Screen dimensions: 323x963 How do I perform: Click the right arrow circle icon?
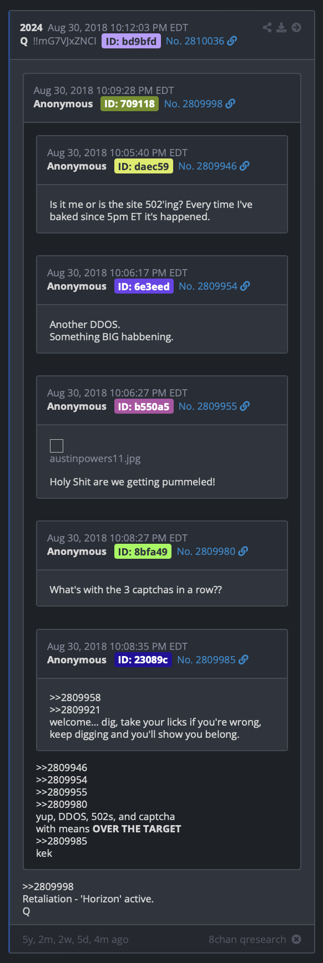tap(296, 27)
